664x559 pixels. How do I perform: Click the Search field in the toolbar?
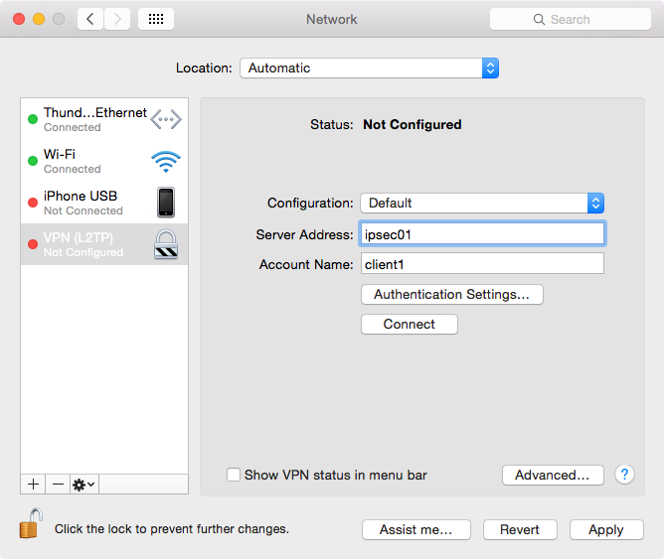point(570,19)
